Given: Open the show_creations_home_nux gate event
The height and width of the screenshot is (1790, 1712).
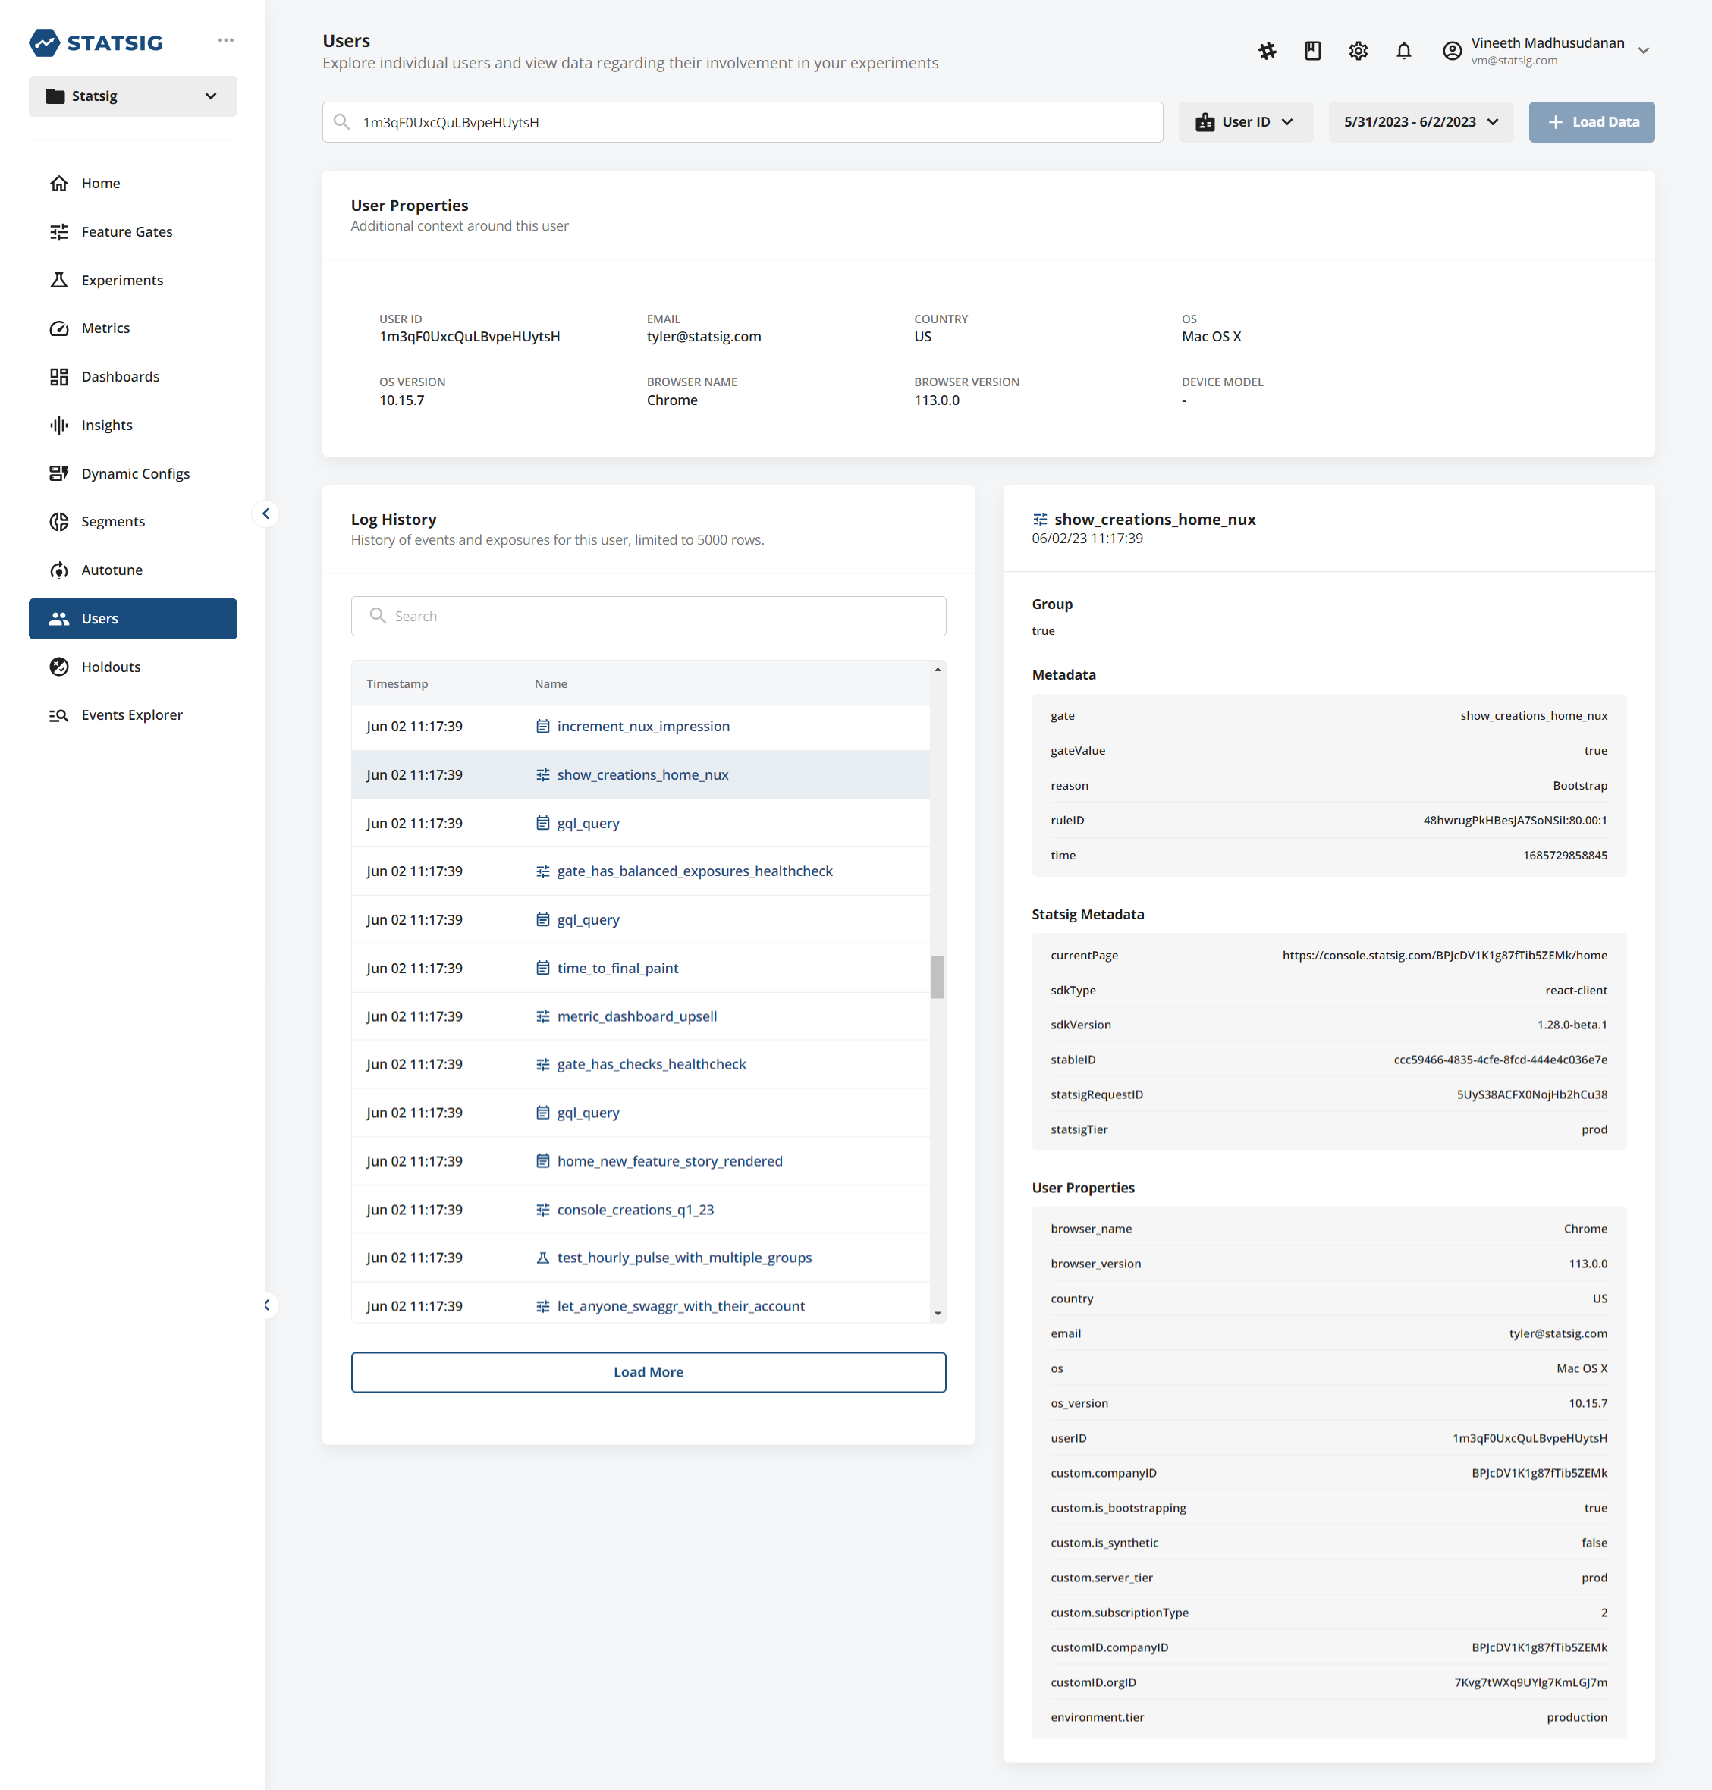Looking at the screenshot, I should (x=642, y=774).
